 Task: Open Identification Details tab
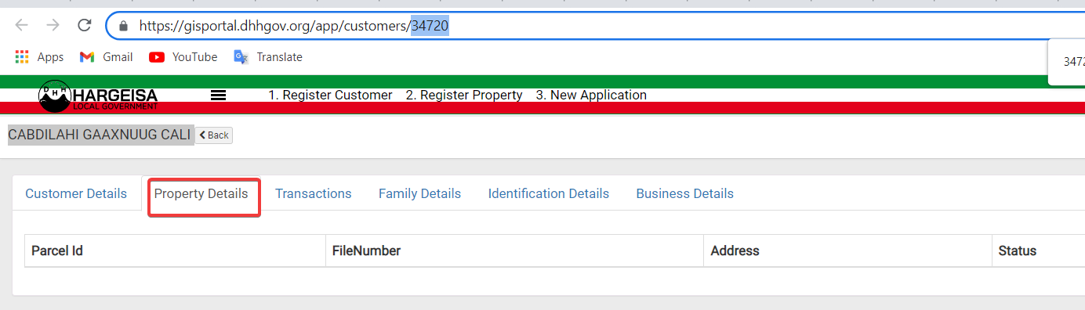(x=549, y=193)
